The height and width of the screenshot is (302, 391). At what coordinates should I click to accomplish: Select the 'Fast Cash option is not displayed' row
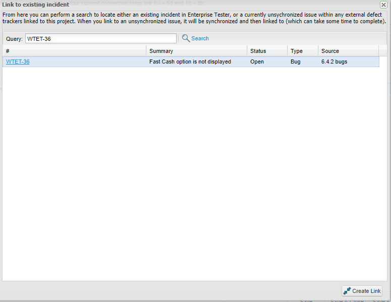click(190, 62)
